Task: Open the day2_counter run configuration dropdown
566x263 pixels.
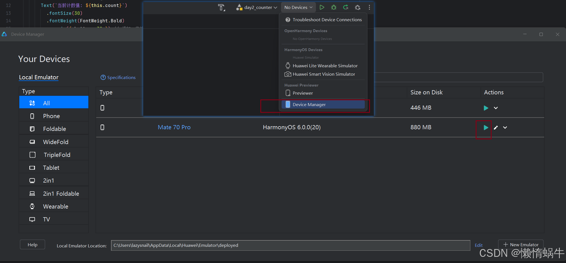Action: click(257, 8)
